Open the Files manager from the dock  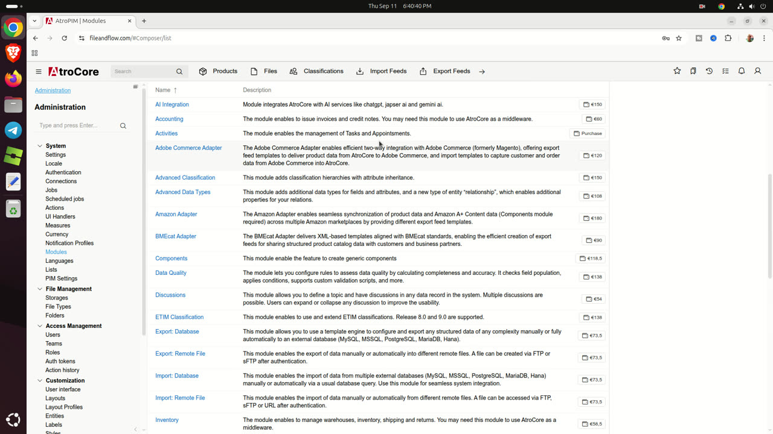13,104
